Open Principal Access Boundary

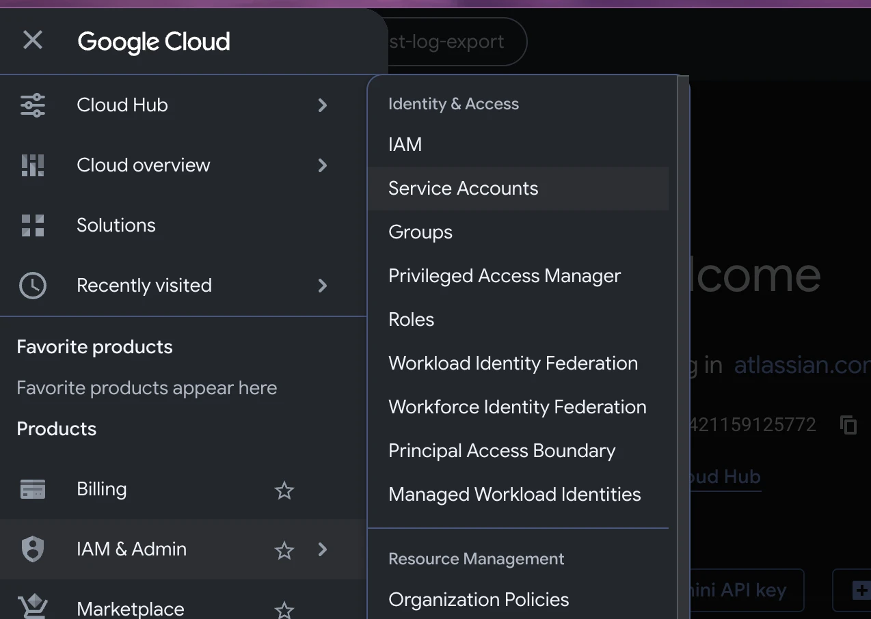(x=518, y=451)
